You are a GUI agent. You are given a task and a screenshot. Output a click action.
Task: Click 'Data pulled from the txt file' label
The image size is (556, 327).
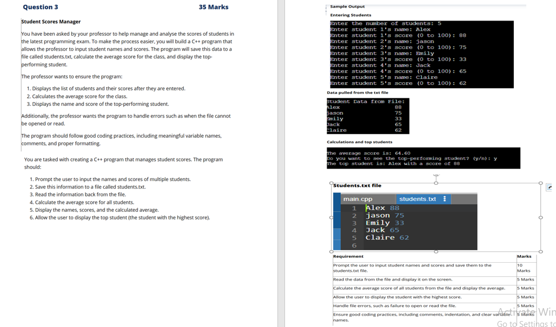pyautogui.click(x=358, y=92)
